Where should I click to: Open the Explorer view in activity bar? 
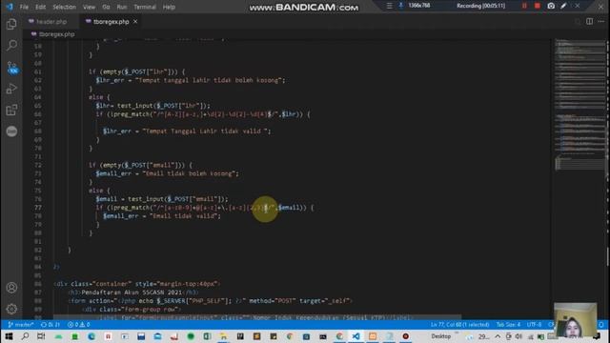[11, 25]
